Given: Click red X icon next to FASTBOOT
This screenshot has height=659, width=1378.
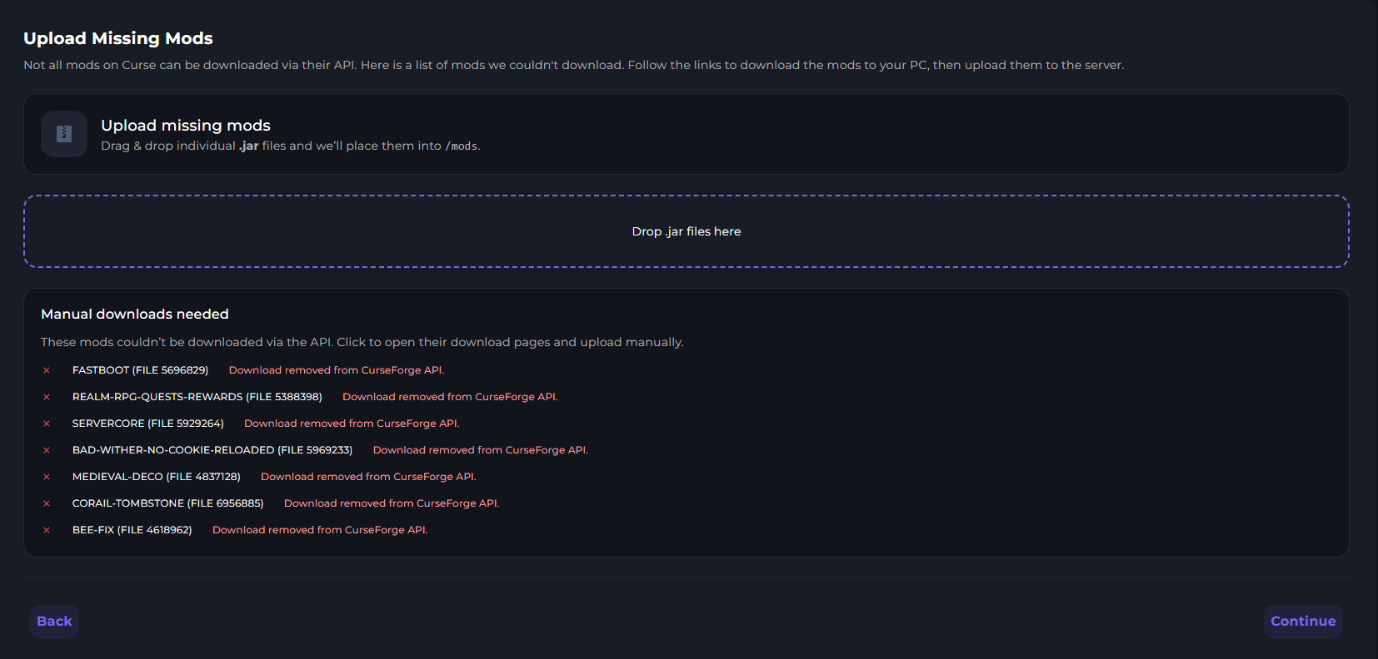Looking at the screenshot, I should [47, 370].
